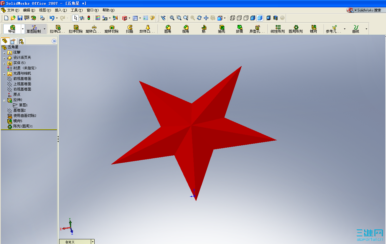386x244 pixels.
Task: Collapse the 拉伸2 tree node
Action: [4, 101]
